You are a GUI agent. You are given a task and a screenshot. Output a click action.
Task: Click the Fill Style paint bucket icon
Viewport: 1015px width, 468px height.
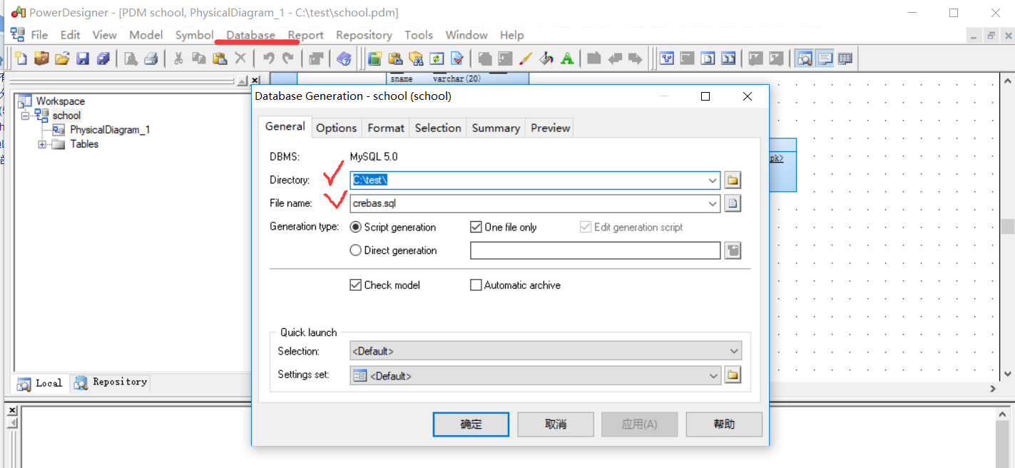(x=546, y=58)
